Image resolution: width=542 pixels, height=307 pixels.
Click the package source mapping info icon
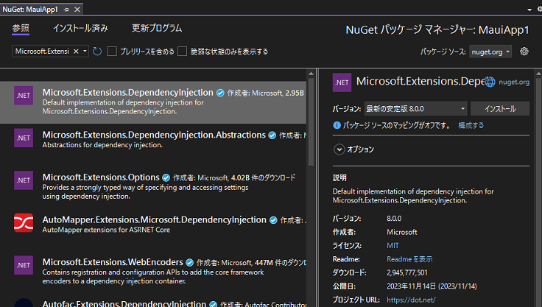click(337, 125)
